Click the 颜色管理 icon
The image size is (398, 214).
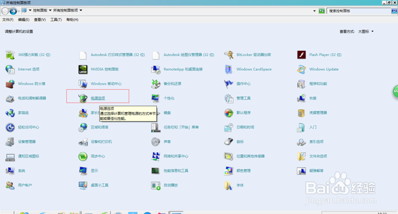point(228,171)
